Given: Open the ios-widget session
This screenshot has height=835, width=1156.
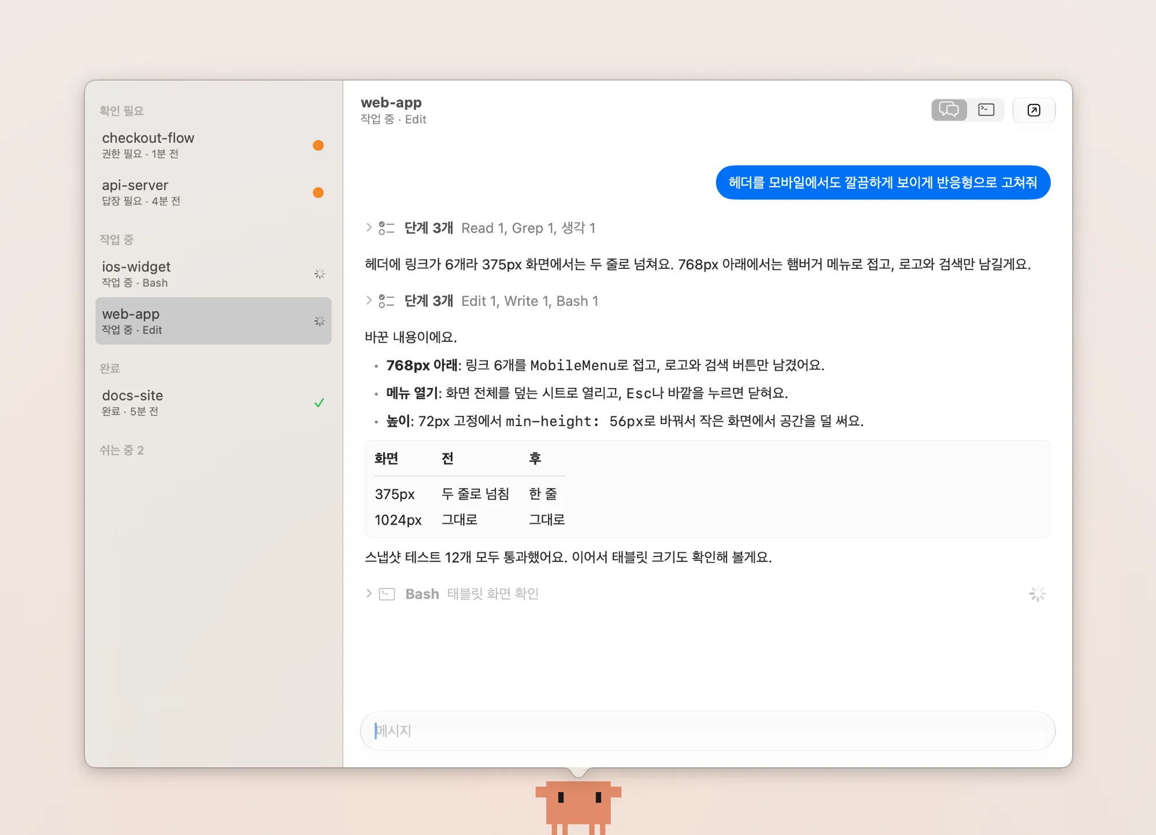Looking at the screenshot, I should (x=213, y=274).
